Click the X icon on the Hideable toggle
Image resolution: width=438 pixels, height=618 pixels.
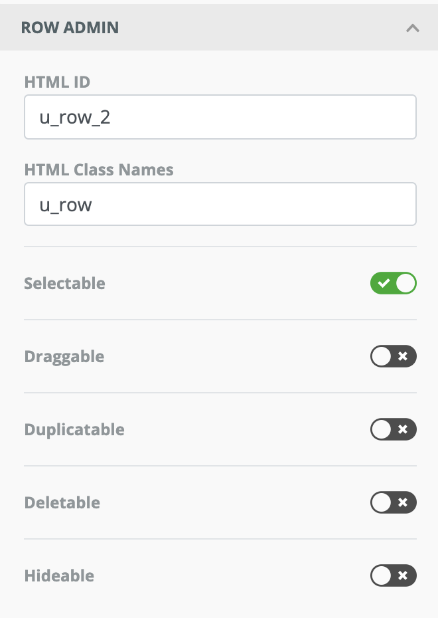coord(403,575)
